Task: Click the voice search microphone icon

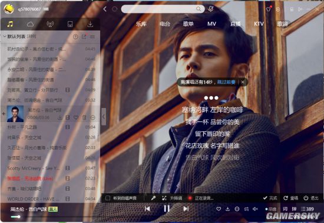Action: point(211,9)
